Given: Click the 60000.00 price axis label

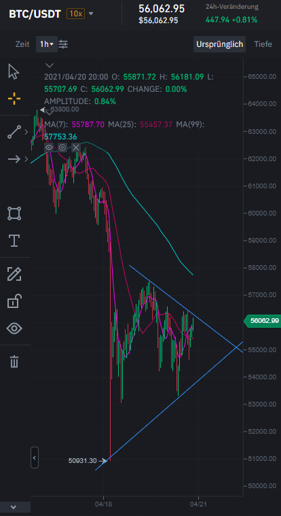Looking at the screenshot, I should (261, 213).
